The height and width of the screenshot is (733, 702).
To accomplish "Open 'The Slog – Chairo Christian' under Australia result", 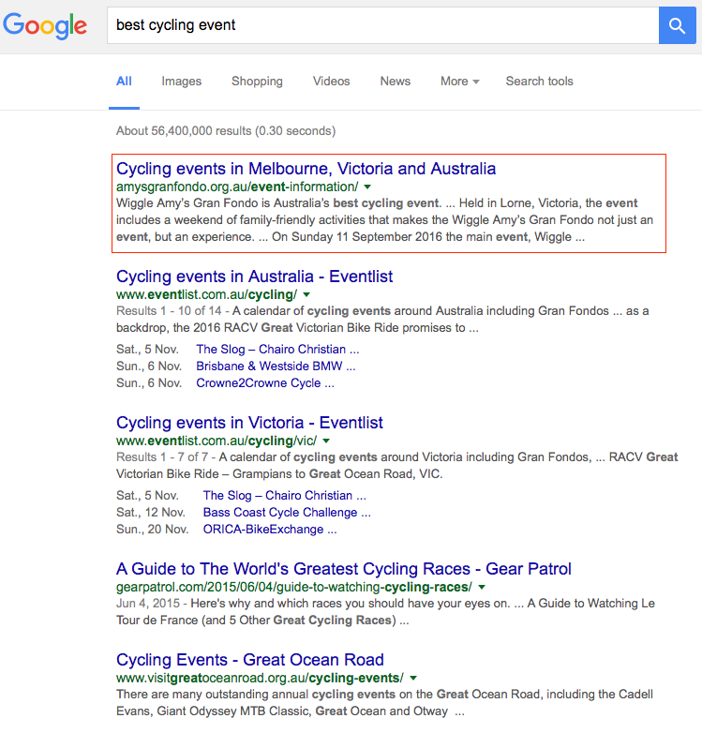I will [x=277, y=350].
